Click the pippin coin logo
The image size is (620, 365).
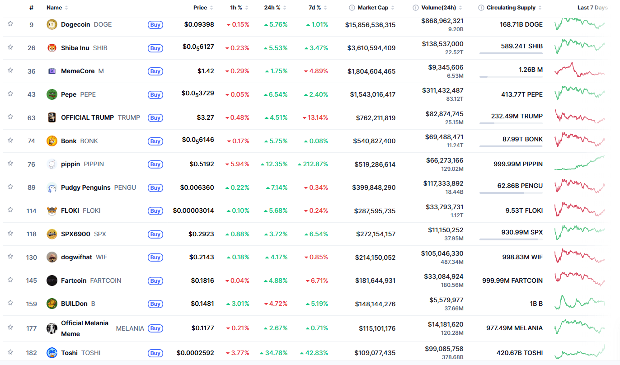(51, 164)
